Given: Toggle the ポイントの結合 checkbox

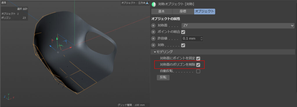Looking at the screenshot, I should 183,32.
